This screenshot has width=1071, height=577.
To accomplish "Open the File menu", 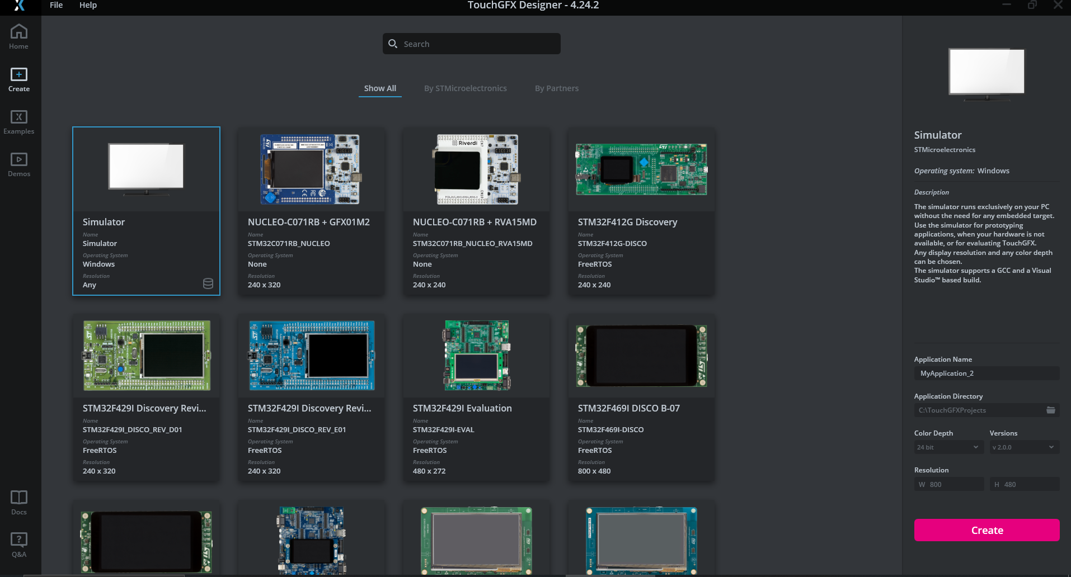I will click(x=56, y=5).
